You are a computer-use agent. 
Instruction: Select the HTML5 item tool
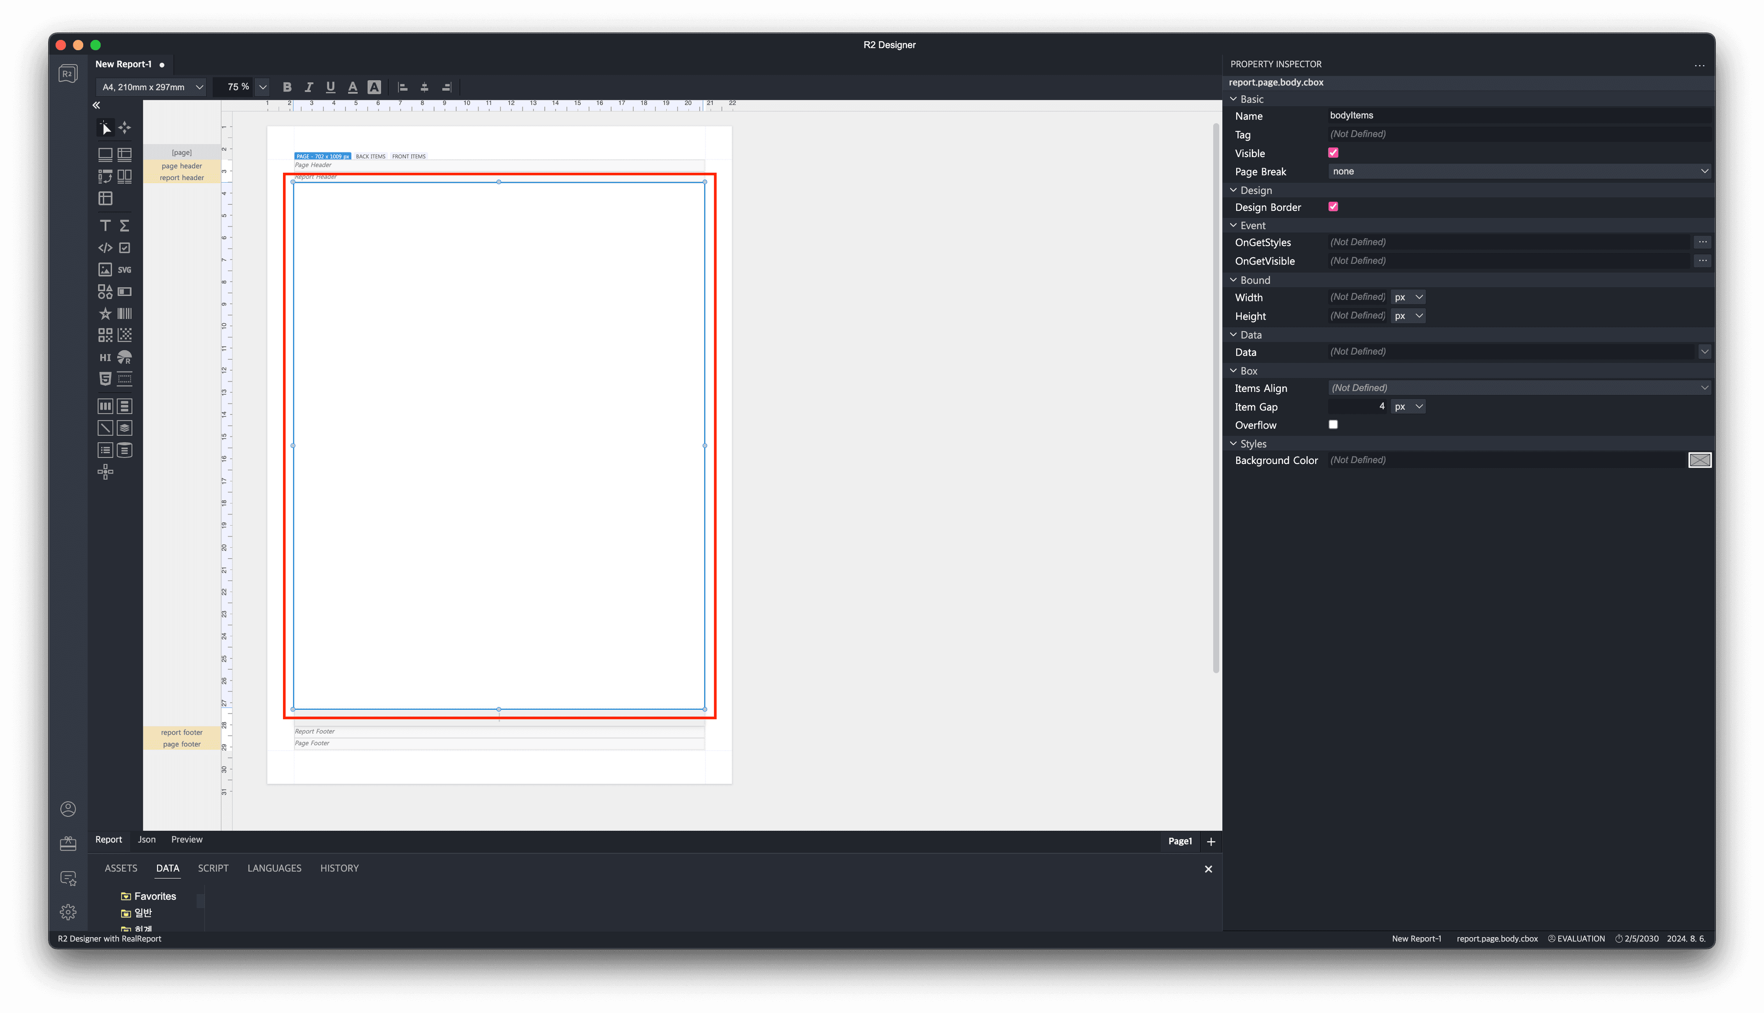click(x=105, y=379)
